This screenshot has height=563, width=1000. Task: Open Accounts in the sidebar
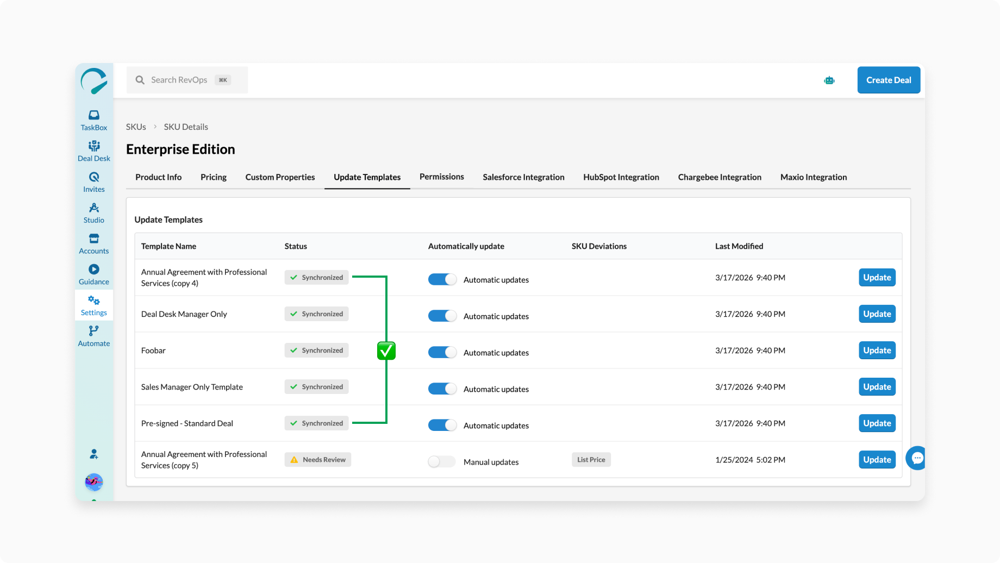(93, 244)
